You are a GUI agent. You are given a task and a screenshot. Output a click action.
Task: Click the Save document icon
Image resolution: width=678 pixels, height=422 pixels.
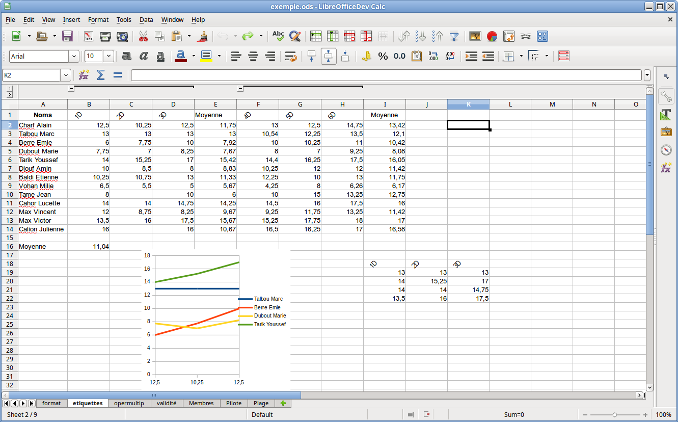coord(67,36)
